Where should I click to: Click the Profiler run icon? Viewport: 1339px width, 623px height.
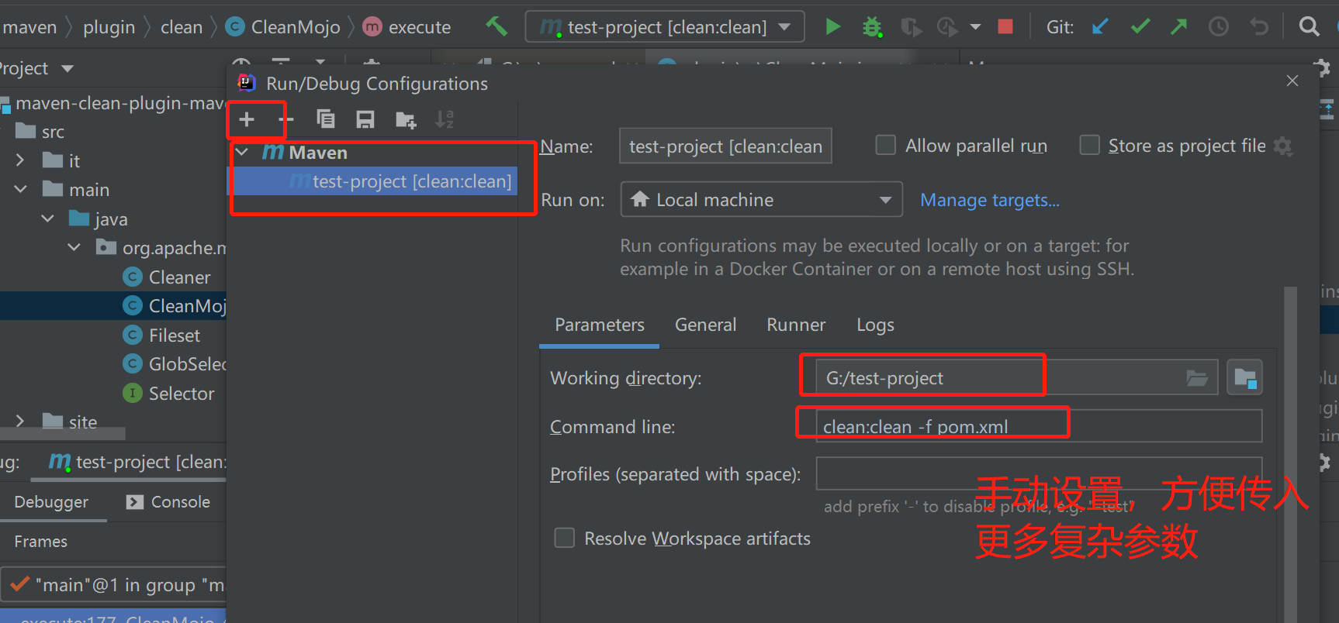point(947,27)
